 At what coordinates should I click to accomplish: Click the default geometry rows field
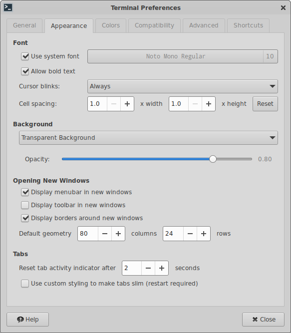pos(173,234)
